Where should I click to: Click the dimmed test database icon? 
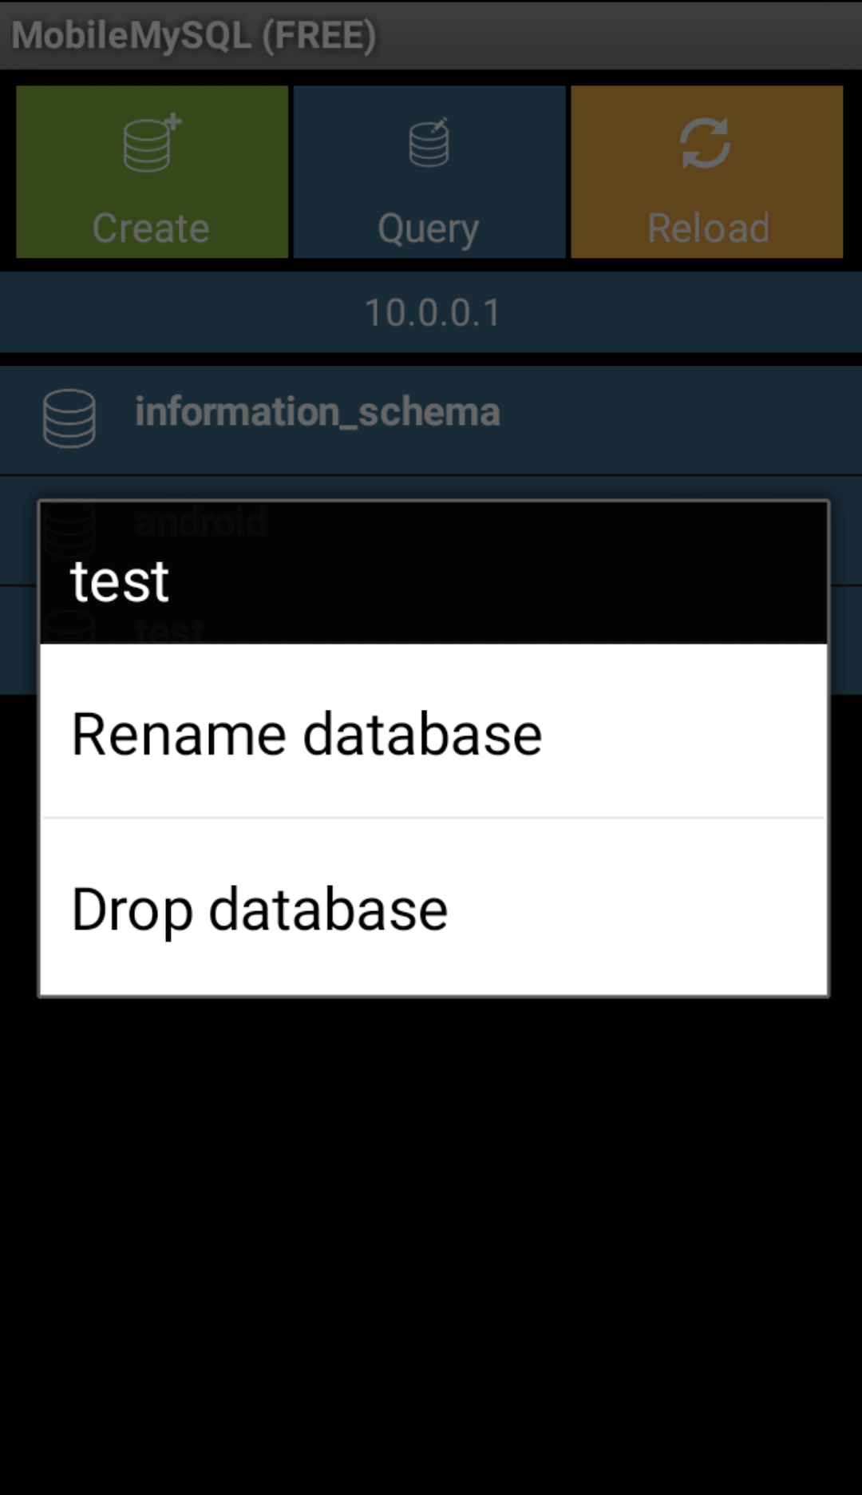coord(69,627)
